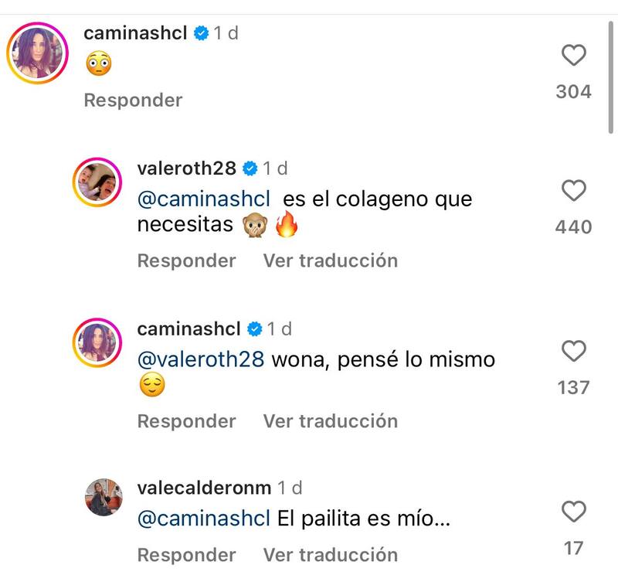Open the valecalderonm username link
618x575 pixels.
[204, 488]
